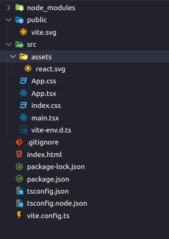This screenshot has width=169, height=239.
Task: Open .gitignore file
Action: [x=43, y=143]
